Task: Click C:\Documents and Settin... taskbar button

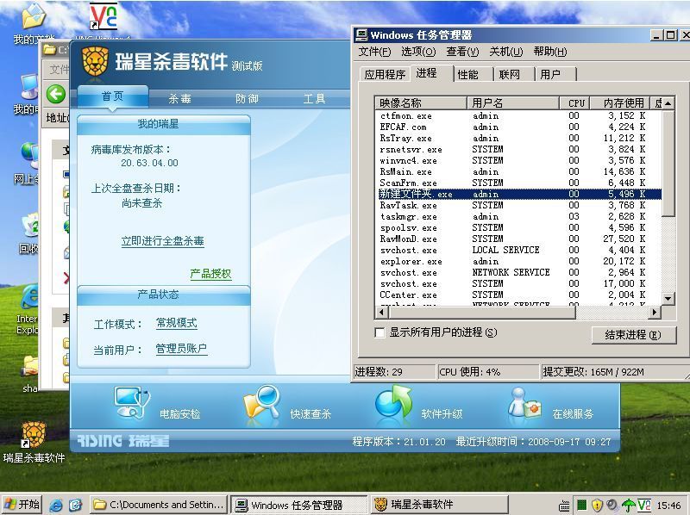Action: coord(159,505)
